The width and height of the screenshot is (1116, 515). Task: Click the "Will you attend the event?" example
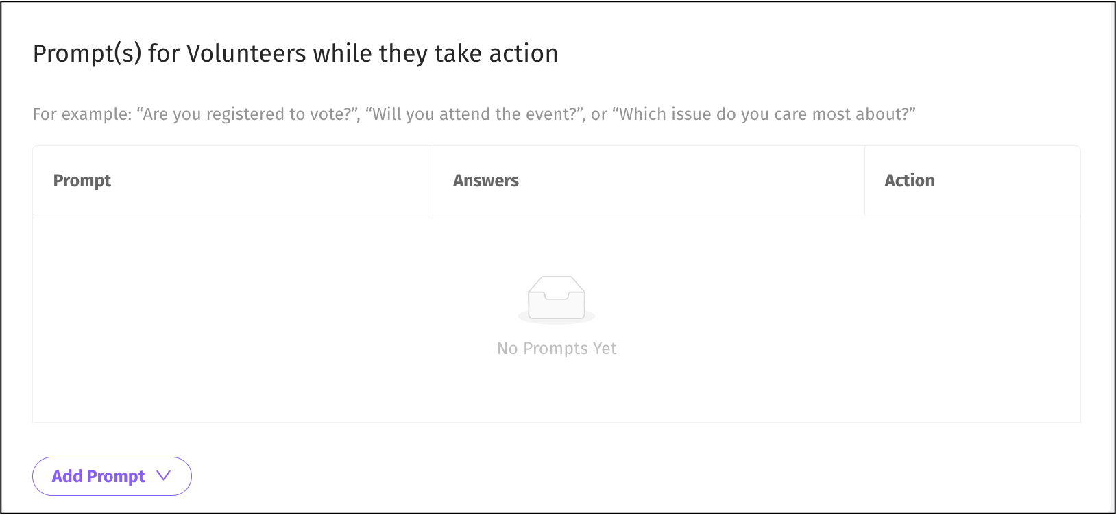475,114
